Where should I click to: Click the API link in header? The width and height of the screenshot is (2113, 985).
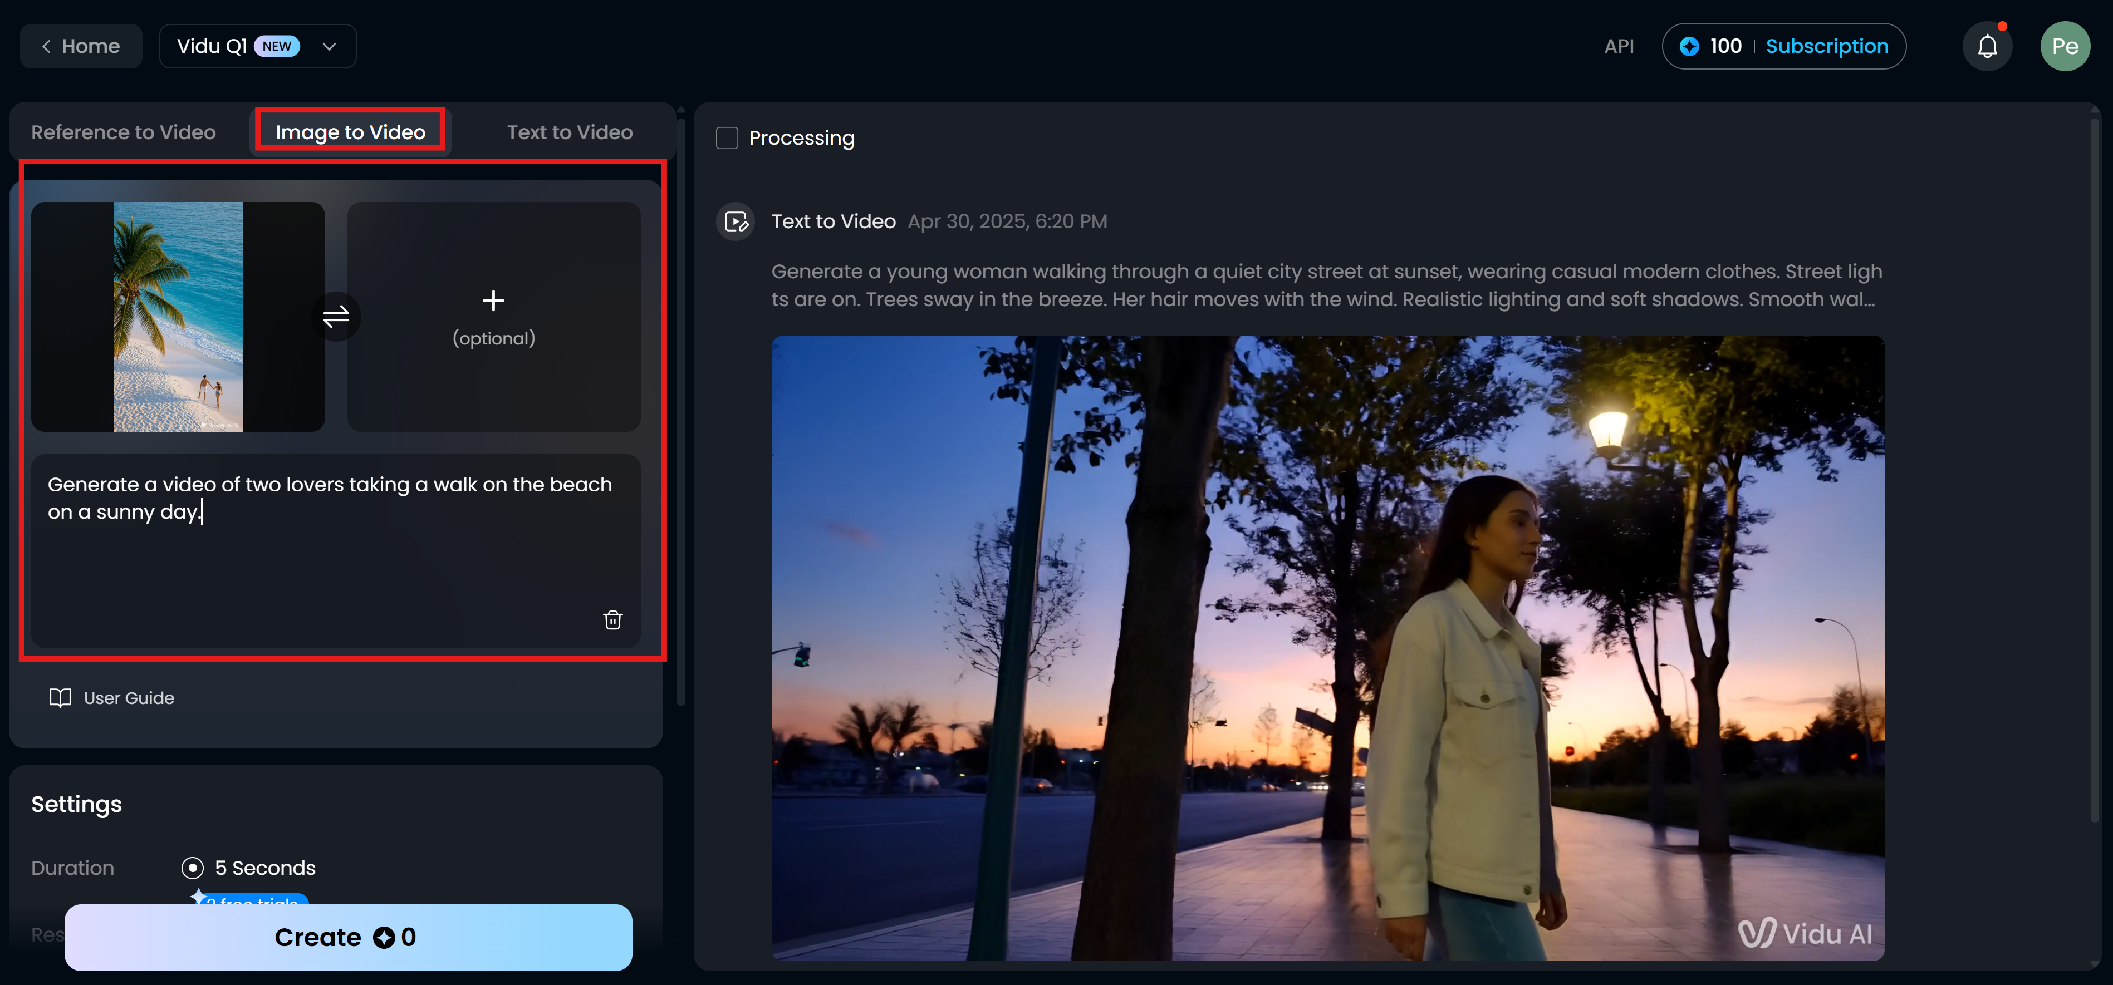click(x=1619, y=47)
